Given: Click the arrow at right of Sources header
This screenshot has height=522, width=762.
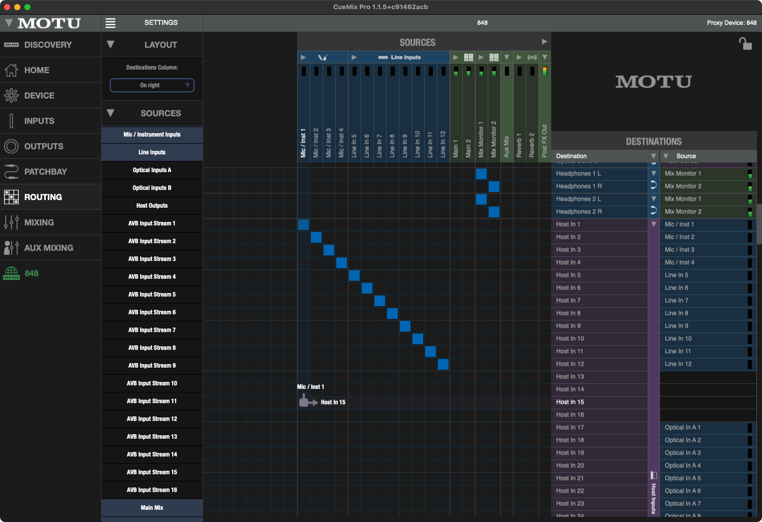Looking at the screenshot, I should pos(545,42).
